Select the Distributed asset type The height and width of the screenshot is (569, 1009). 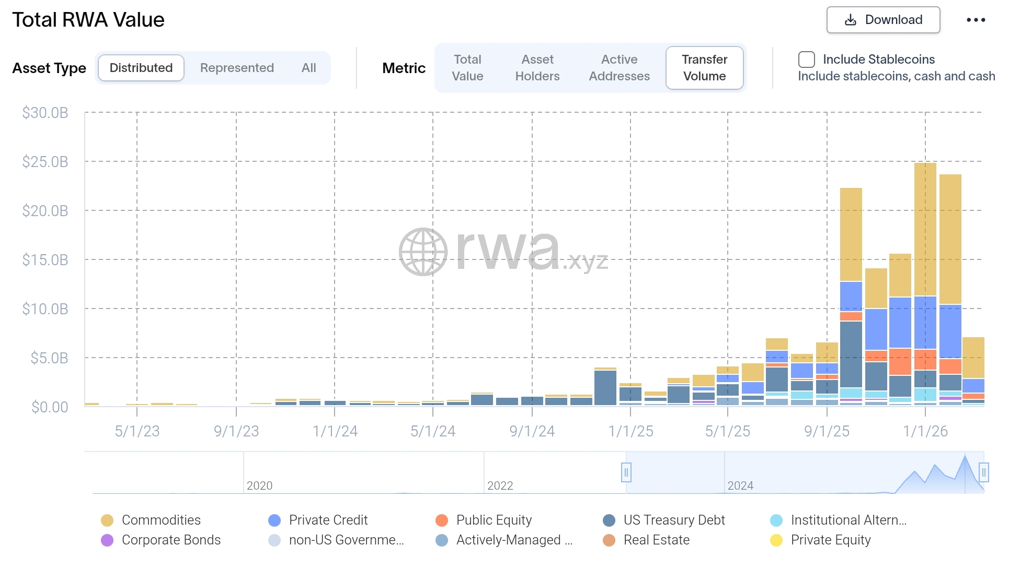click(141, 68)
